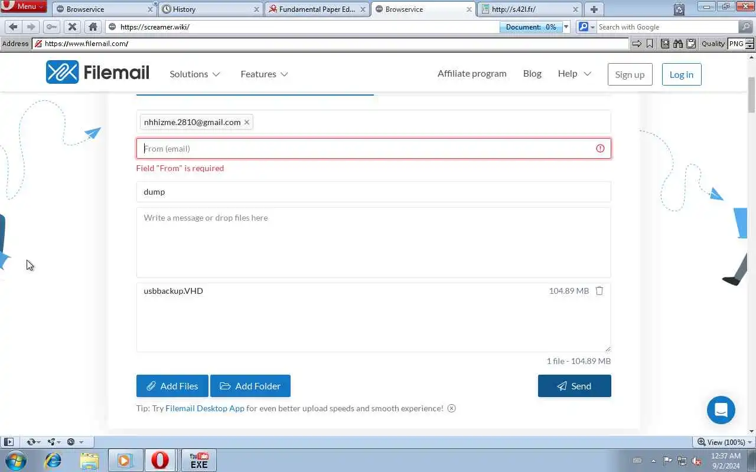Launch Internet Explorer from taskbar
This screenshot has height=472, width=756.
tap(53, 460)
